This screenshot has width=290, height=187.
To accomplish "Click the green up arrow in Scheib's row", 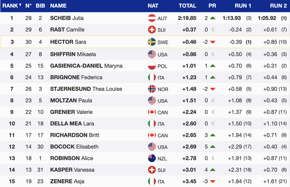I will coord(213,18).
